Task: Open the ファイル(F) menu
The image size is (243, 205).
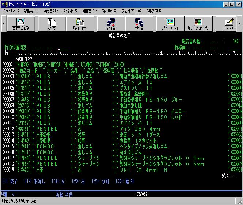Action: point(11,11)
